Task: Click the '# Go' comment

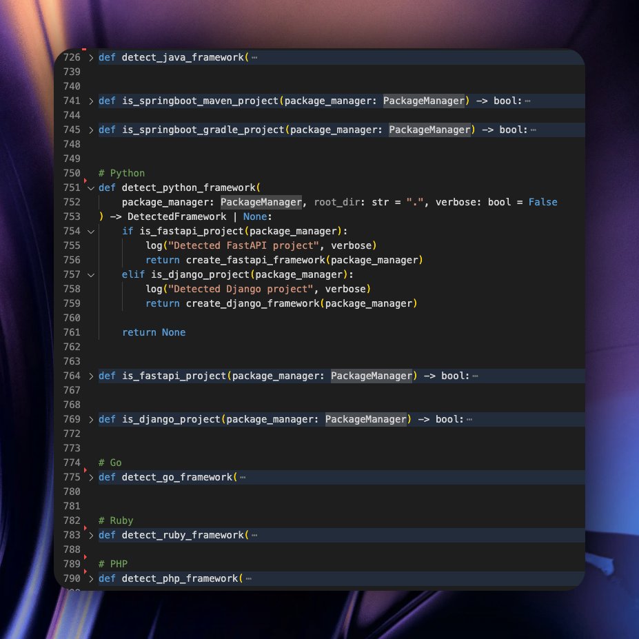Action: (x=110, y=463)
